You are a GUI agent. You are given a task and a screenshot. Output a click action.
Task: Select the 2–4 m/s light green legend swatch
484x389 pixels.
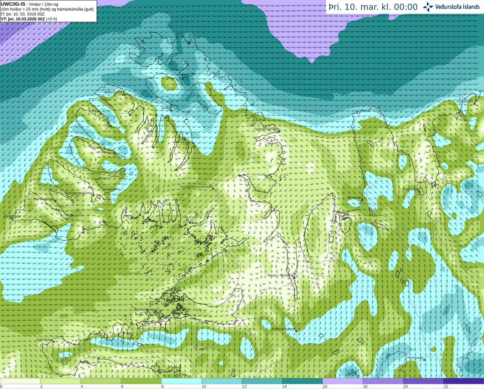tap(60, 381)
